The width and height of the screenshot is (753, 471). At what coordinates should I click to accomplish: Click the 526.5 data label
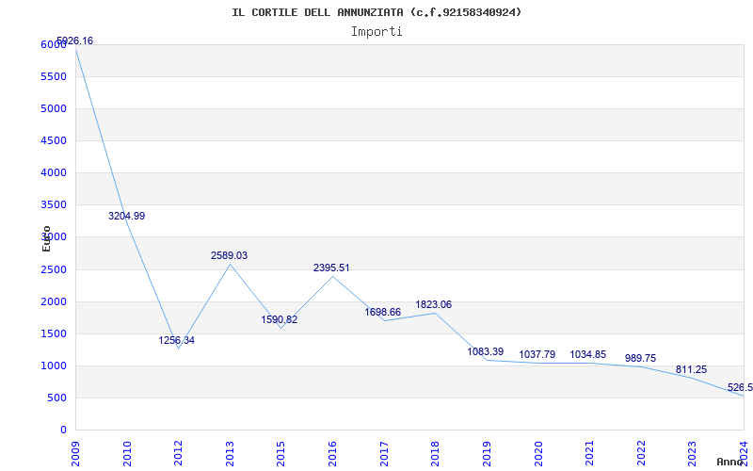coord(740,388)
